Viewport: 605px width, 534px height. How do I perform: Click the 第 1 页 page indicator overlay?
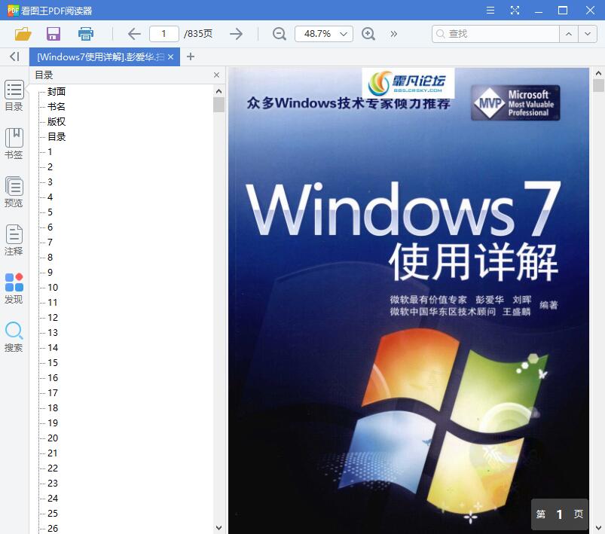[560, 514]
